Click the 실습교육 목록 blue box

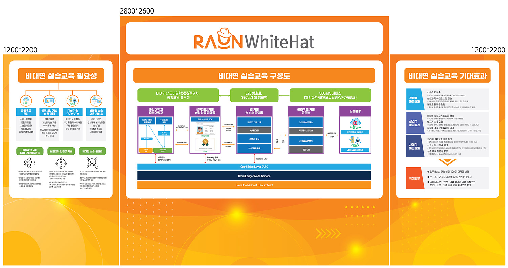(254, 148)
